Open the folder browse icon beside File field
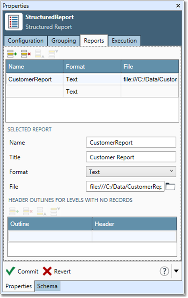The image size is (188, 298). point(170,186)
